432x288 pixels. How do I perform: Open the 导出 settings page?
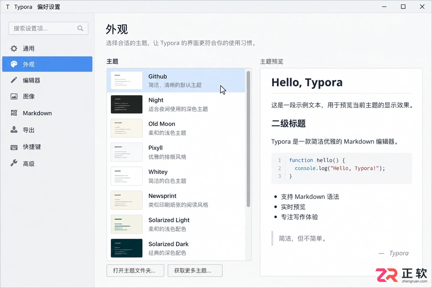coord(47,130)
